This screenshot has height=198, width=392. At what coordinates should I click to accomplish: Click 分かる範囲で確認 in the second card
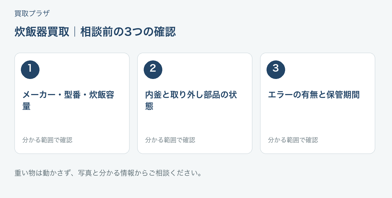point(170,140)
